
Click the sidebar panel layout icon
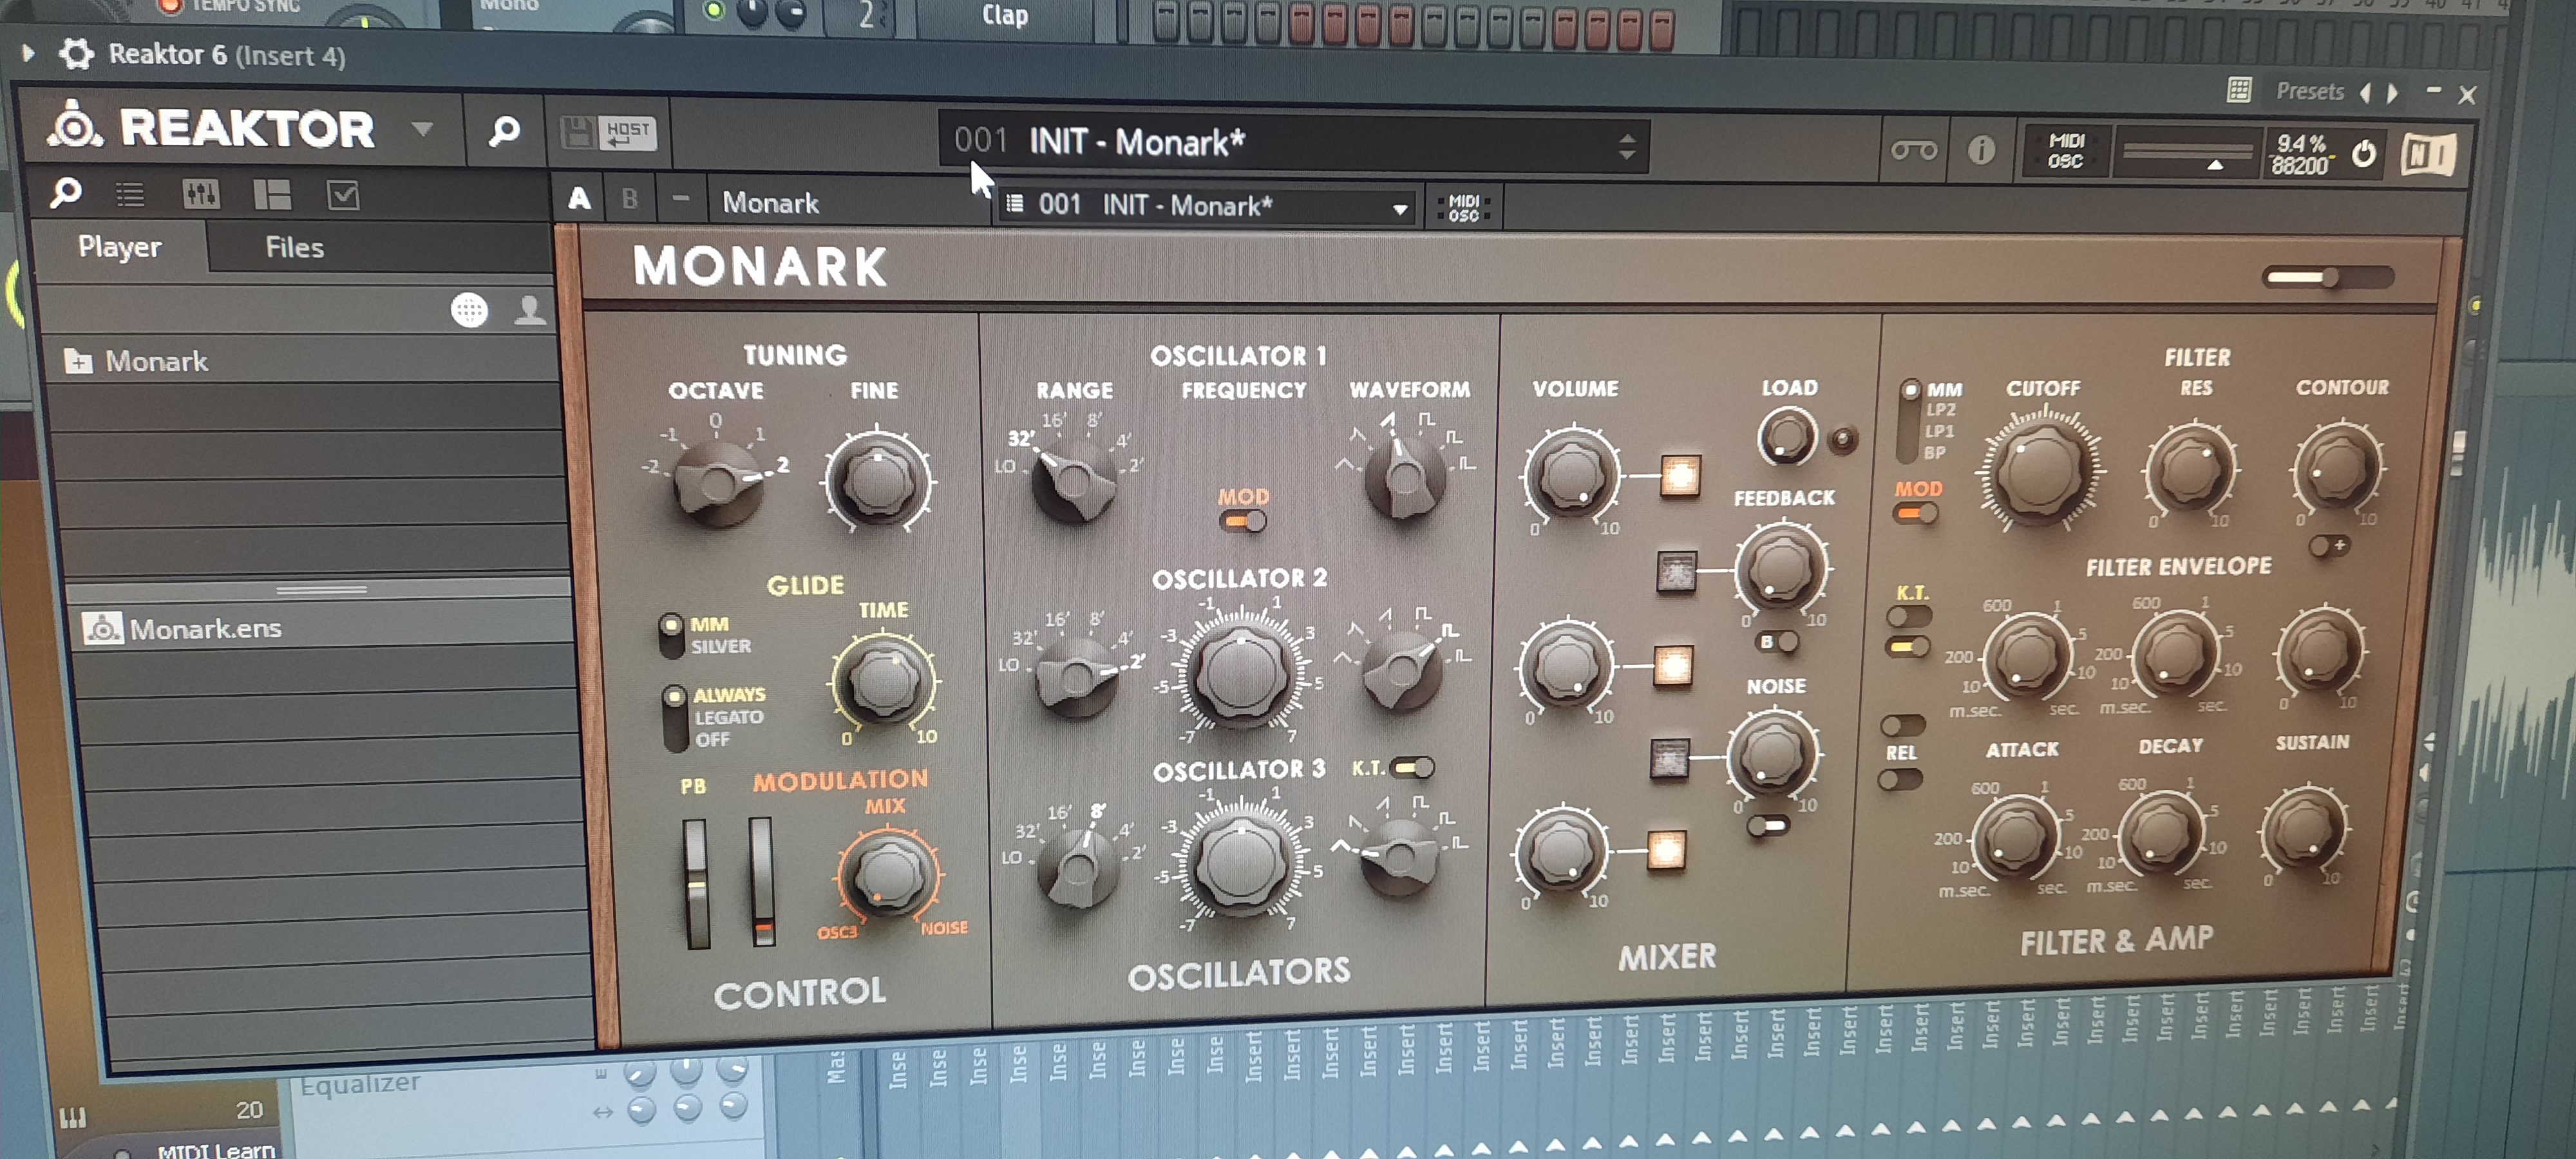272,195
